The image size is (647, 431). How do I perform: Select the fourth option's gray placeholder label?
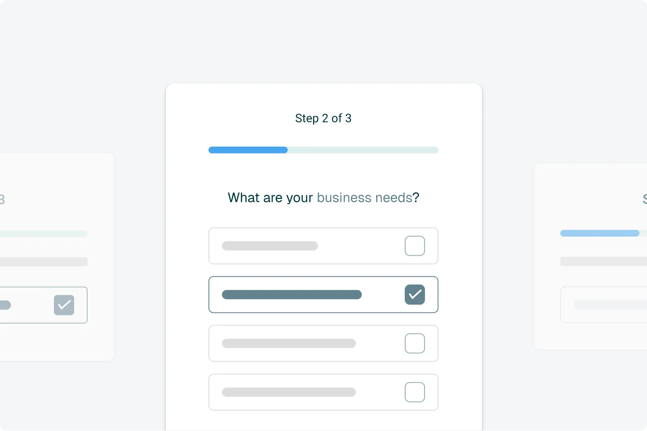point(289,392)
